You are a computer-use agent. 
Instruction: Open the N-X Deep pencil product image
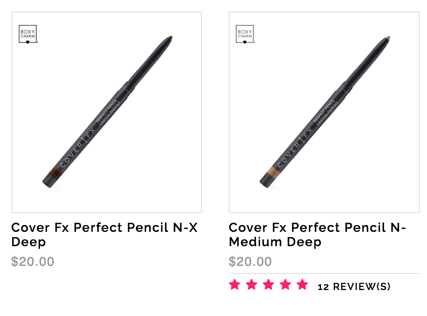(107, 112)
